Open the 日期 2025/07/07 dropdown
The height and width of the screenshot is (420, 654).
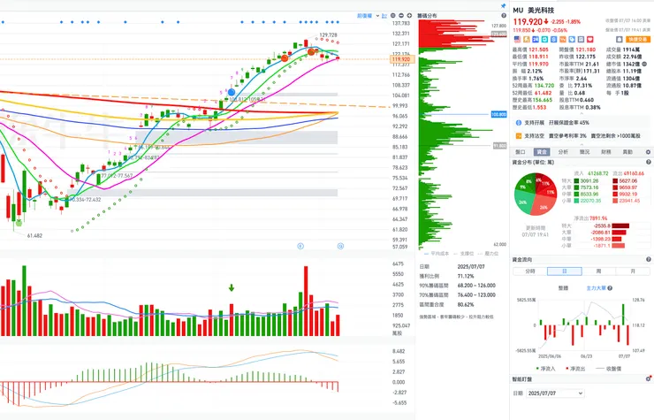(x=555, y=393)
